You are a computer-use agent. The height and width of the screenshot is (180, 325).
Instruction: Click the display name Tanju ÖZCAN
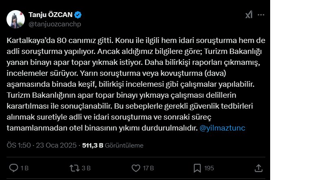[x=50, y=15]
